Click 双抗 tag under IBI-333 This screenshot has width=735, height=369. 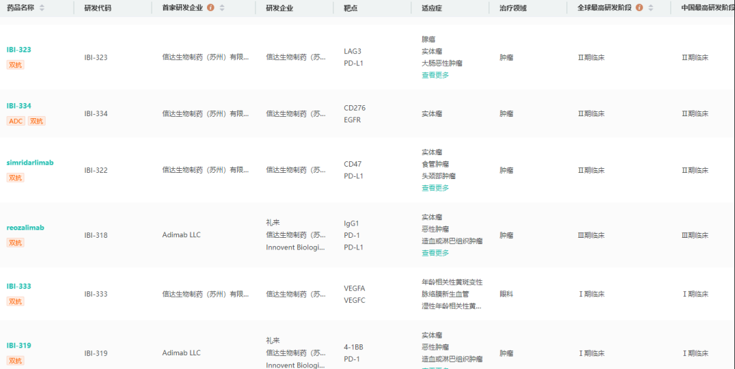16,301
